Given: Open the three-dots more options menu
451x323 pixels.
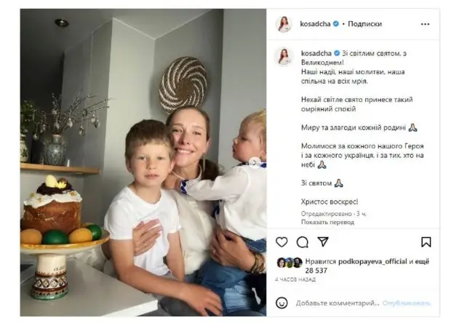Looking at the screenshot, I should pyautogui.click(x=425, y=24).
